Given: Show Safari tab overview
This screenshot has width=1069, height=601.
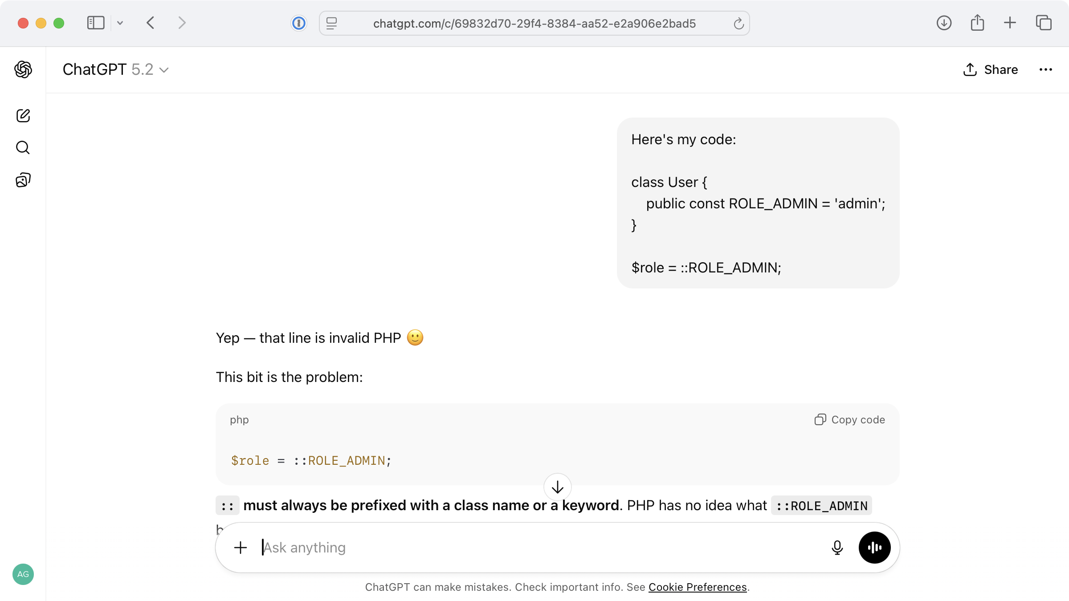Looking at the screenshot, I should [1044, 23].
